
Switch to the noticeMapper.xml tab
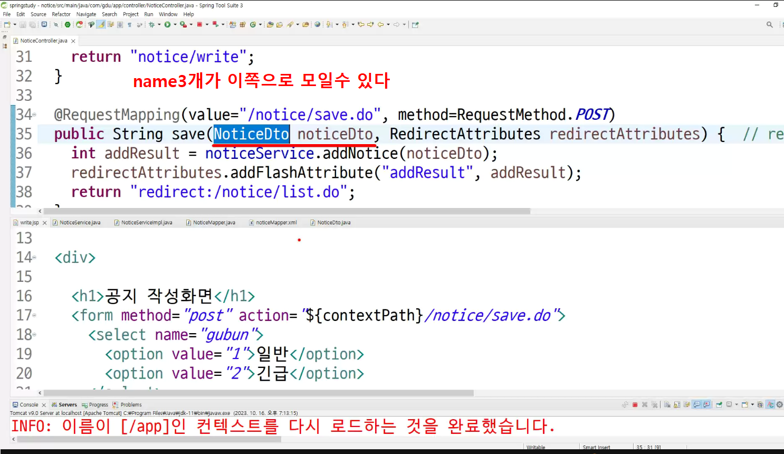pyautogui.click(x=273, y=223)
